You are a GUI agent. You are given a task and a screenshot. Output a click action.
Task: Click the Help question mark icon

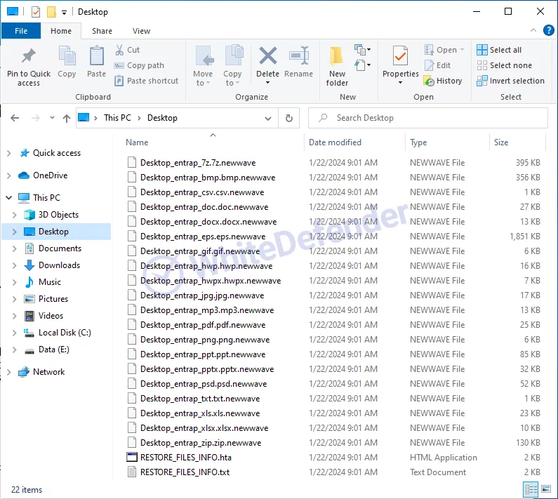[549, 31]
